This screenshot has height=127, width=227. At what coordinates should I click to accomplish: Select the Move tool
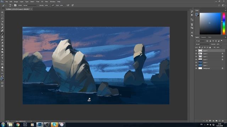(2, 12)
